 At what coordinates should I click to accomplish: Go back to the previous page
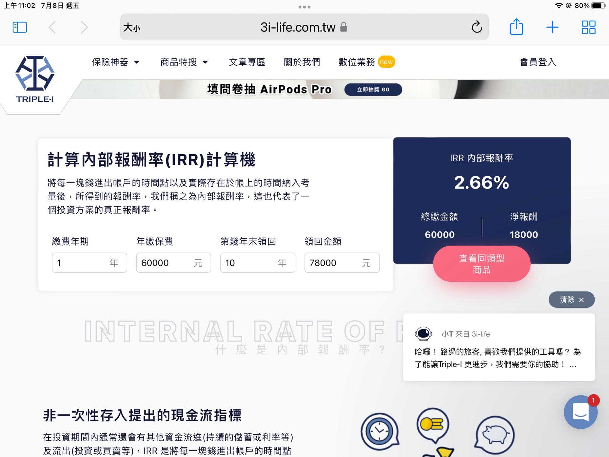click(x=52, y=27)
